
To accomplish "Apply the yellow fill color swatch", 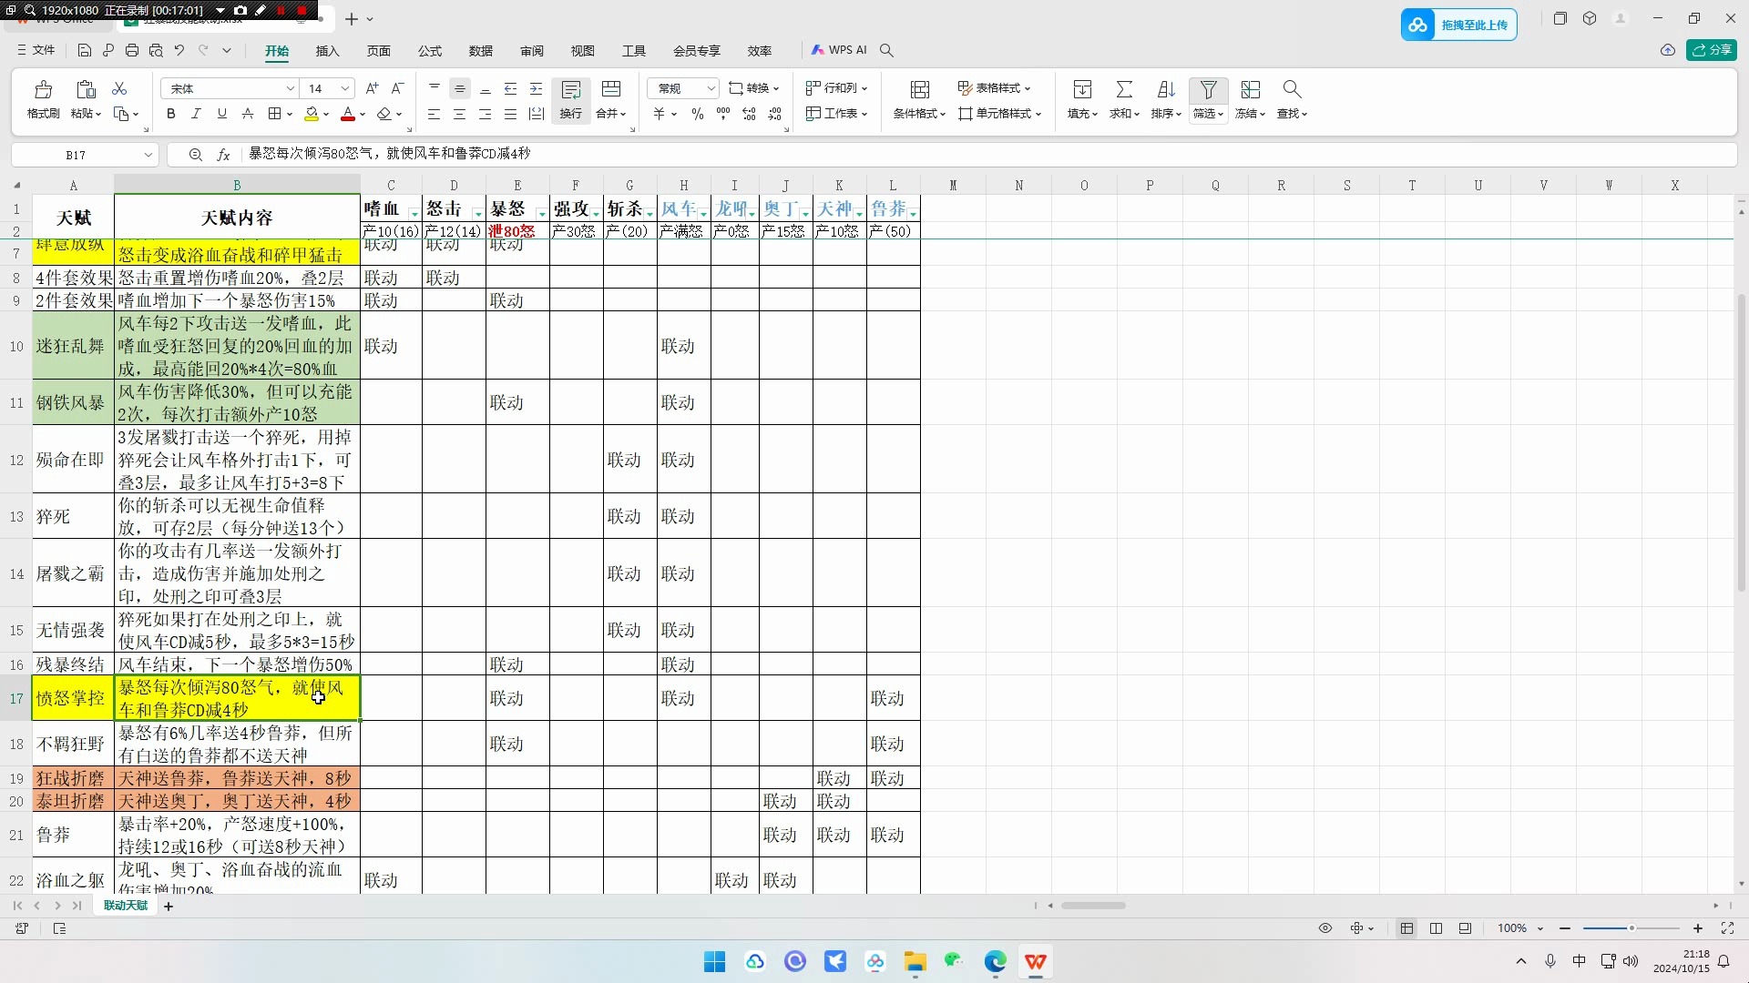I will 312,114.
